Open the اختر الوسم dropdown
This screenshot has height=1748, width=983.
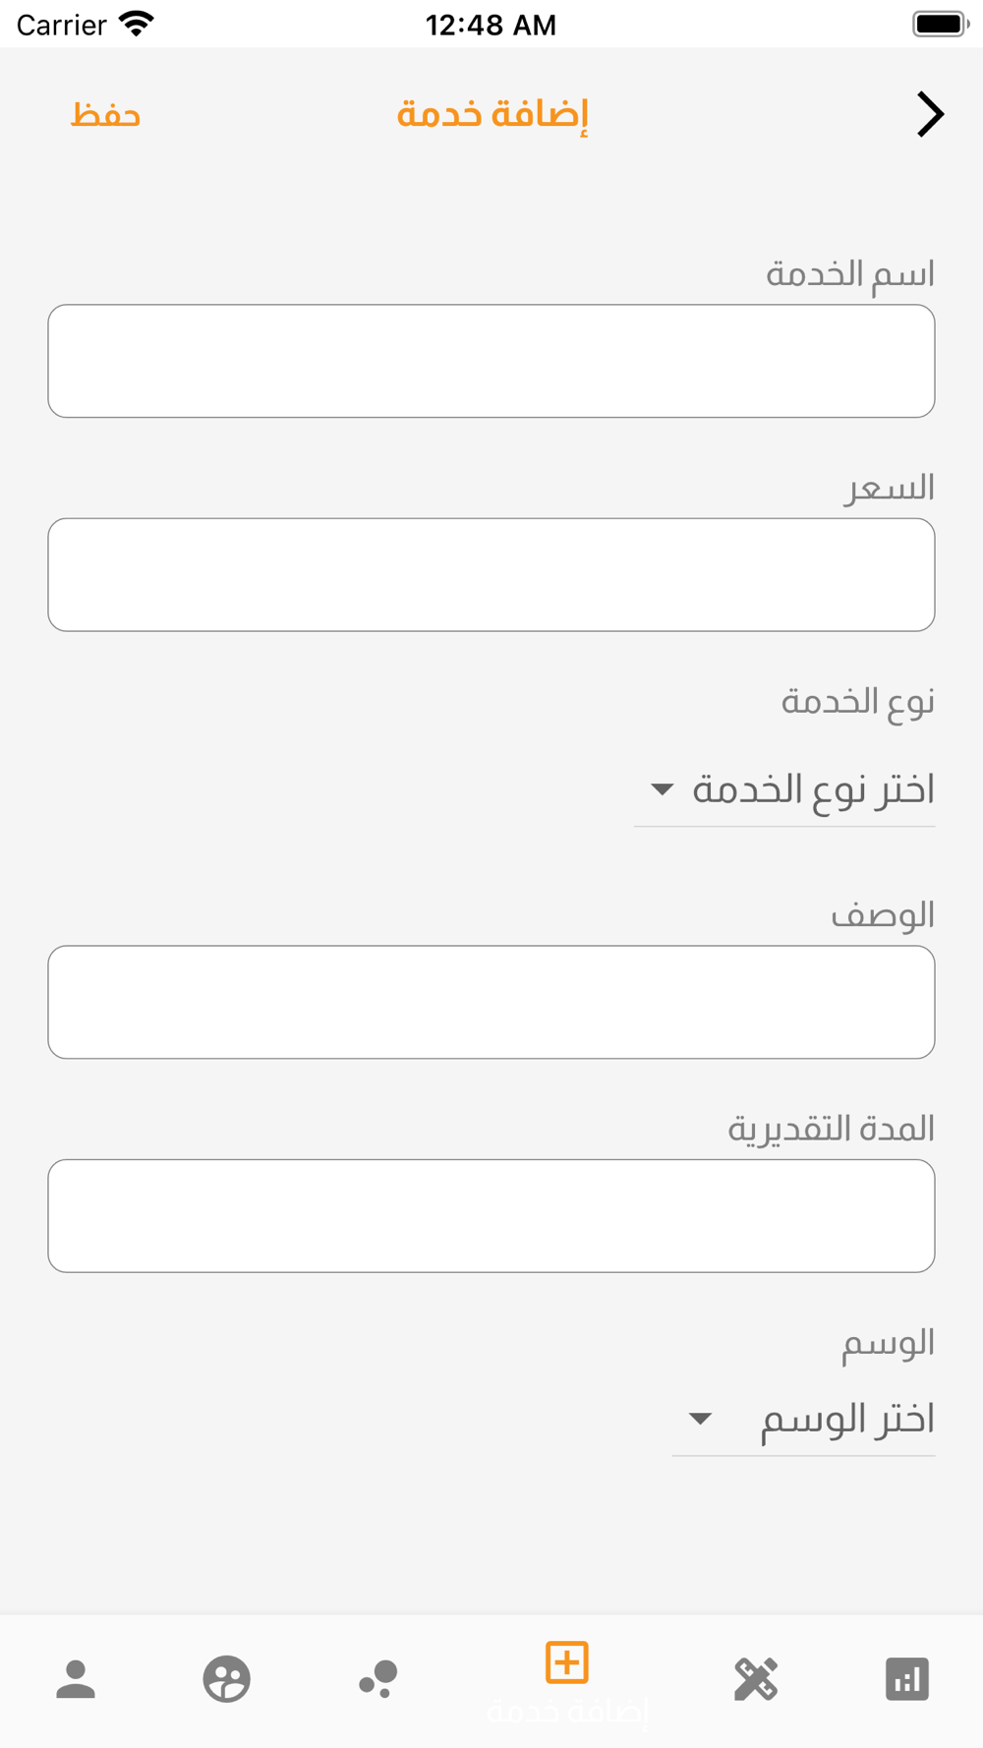[x=803, y=1419]
